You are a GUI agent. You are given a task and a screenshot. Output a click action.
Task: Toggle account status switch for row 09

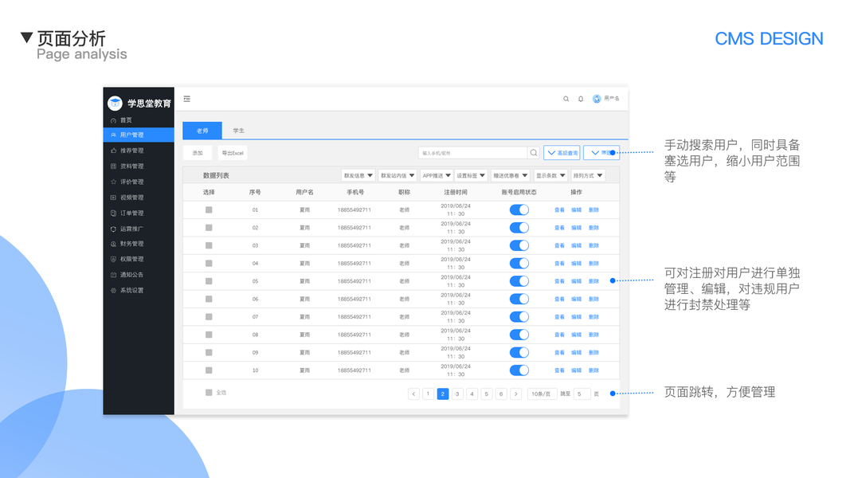click(519, 353)
